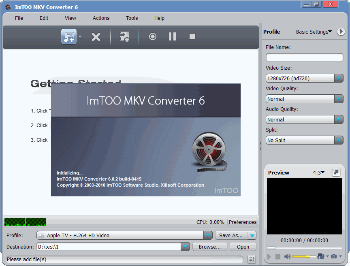This screenshot has width=350, height=266.
Task: Click the Destination path field
Action: coord(109,247)
